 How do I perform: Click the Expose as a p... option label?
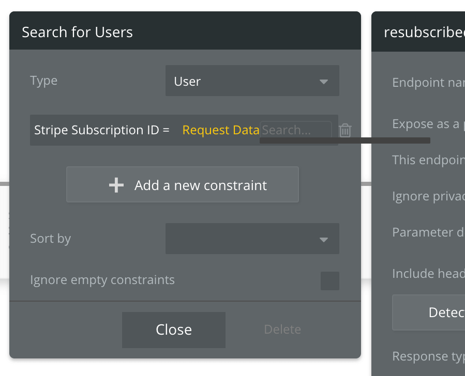click(427, 124)
